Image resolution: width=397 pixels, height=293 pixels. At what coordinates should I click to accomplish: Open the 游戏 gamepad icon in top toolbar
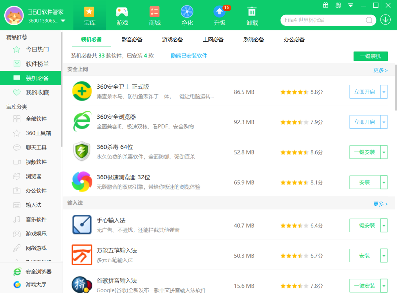pyautogui.click(x=122, y=12)
